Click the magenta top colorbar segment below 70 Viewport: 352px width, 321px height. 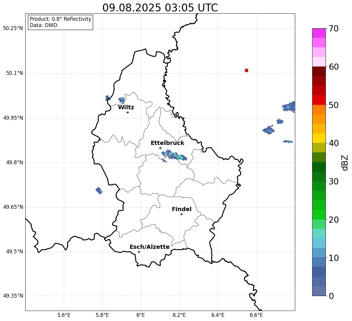pos(319,33)
